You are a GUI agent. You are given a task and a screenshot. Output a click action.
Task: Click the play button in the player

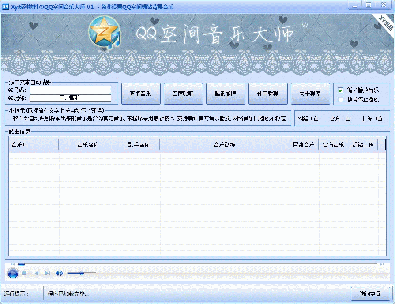tap(13, 273)
